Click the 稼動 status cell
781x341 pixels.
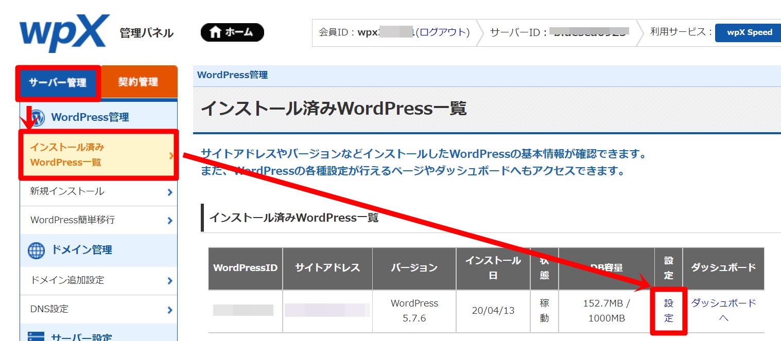click(544, 311)
